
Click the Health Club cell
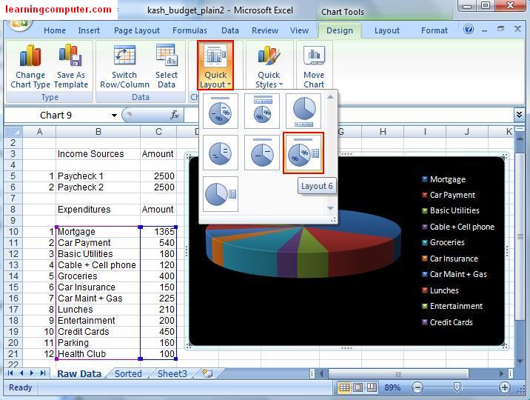98,354
